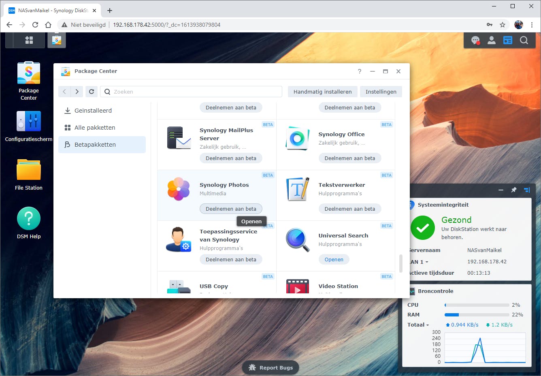Open the user options person icon

(492, 40)
